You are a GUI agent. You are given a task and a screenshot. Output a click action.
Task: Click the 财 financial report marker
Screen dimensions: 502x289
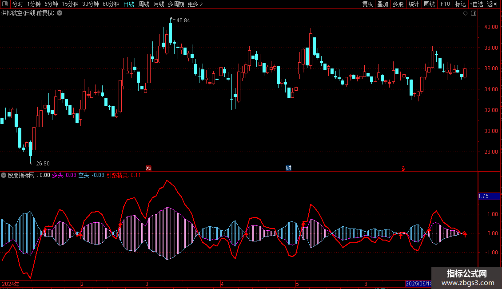pyautogui.click(x=288, y=168)
